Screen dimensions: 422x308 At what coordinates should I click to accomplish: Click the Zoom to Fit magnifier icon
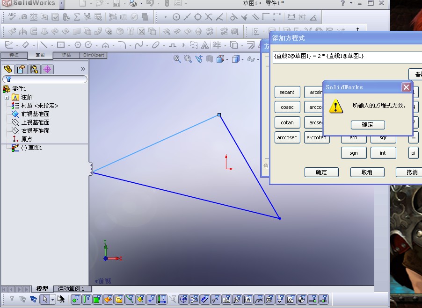pyautogui.click(x=178, y=59)
